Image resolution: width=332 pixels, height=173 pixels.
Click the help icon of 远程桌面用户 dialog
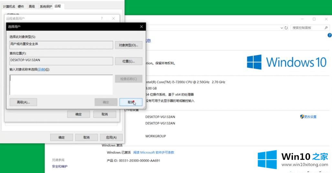[102, 19]
